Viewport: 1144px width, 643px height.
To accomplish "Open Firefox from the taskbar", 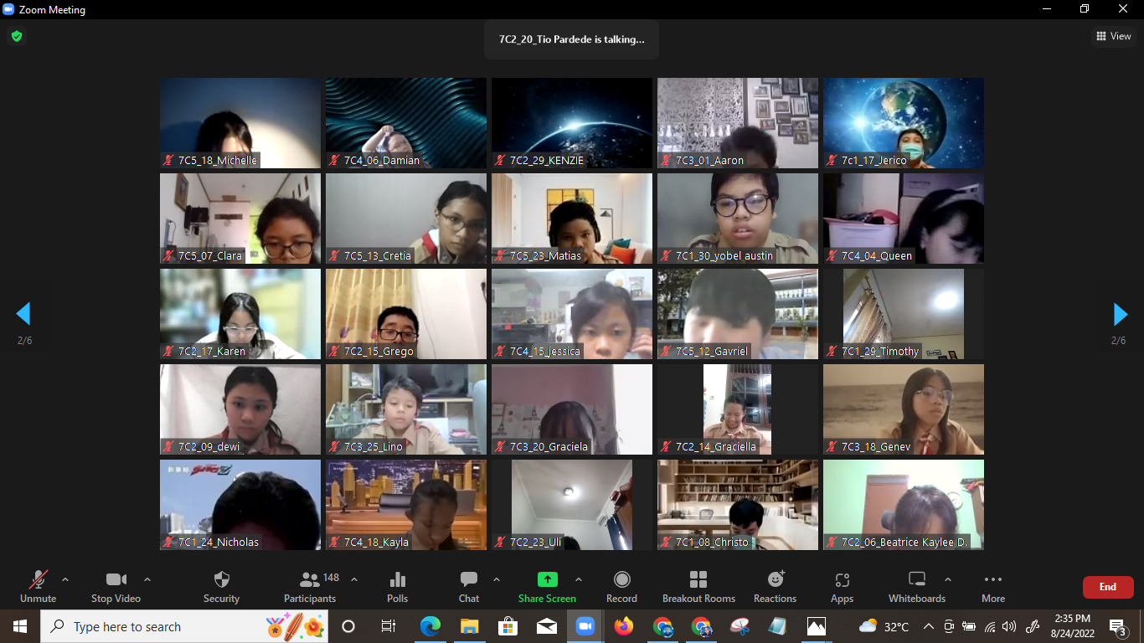I will (x=623, y=626).
